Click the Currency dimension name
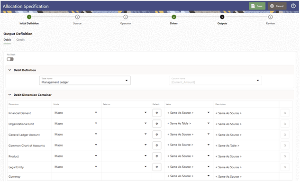This screenshot has height=182, width=300. point(14,176)
